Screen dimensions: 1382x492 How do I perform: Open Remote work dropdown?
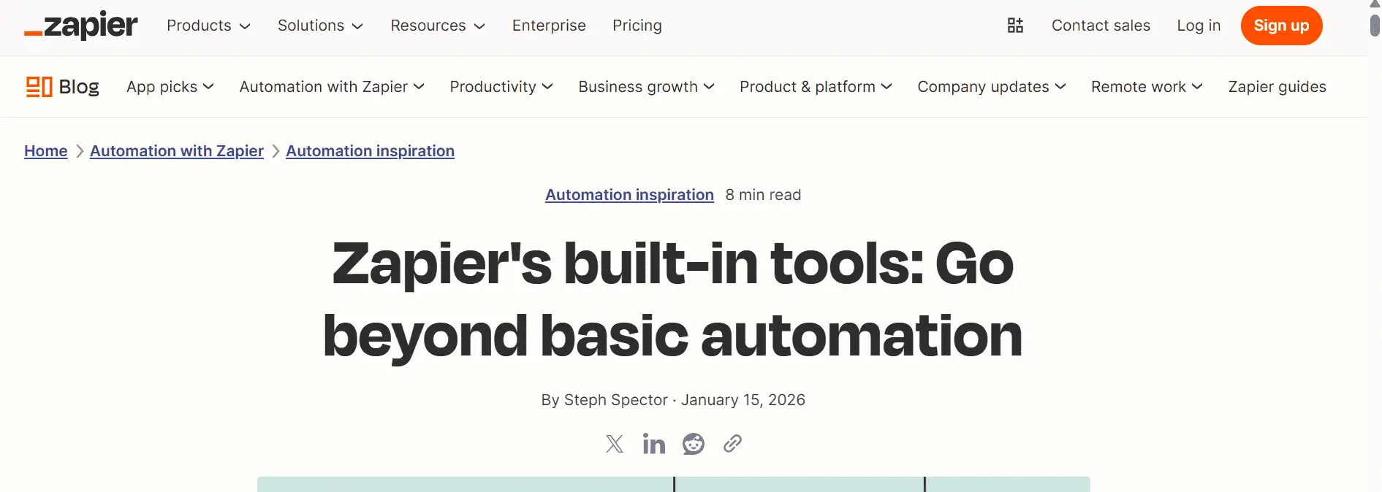(1147, 87)
